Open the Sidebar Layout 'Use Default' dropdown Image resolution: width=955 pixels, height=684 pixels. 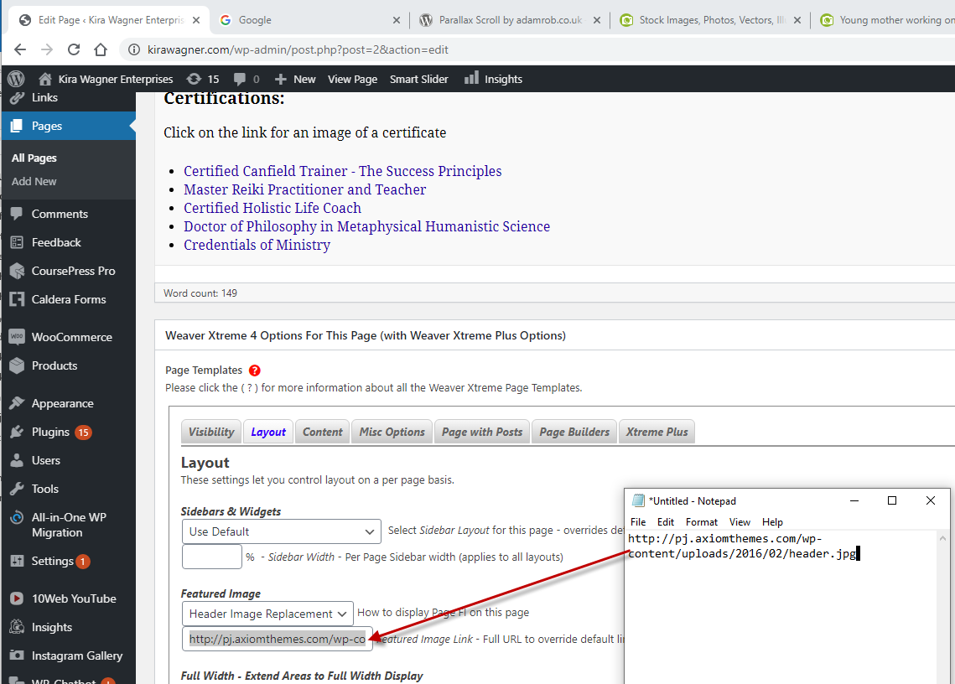coord(282,531)
